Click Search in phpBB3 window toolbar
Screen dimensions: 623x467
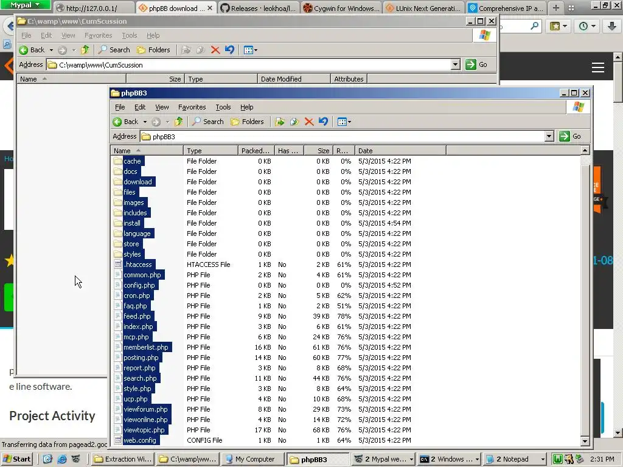(208, 122)
